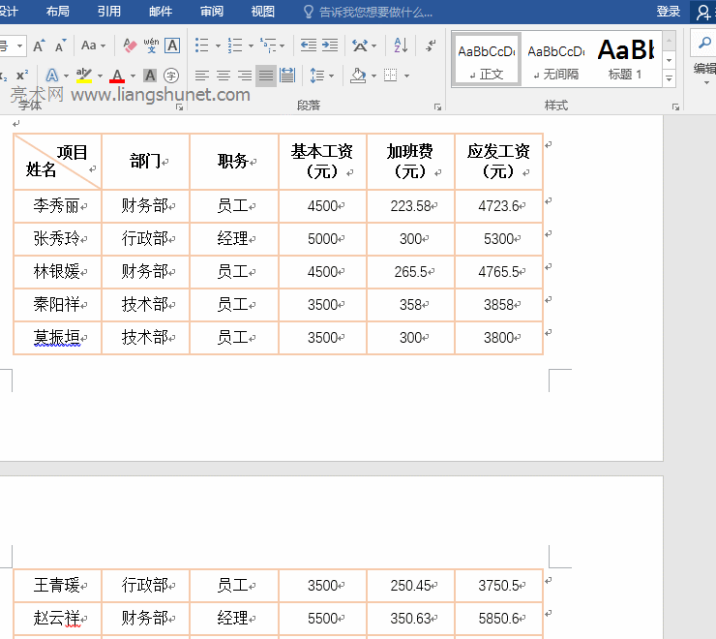Screen dimensions: 716x639
Task: Toggle Character Shading on selected text
Action: pyautogui.click(x=150, y=76)
